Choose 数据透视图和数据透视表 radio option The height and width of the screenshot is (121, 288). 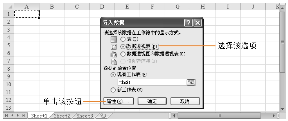click(x=123, y=53)
